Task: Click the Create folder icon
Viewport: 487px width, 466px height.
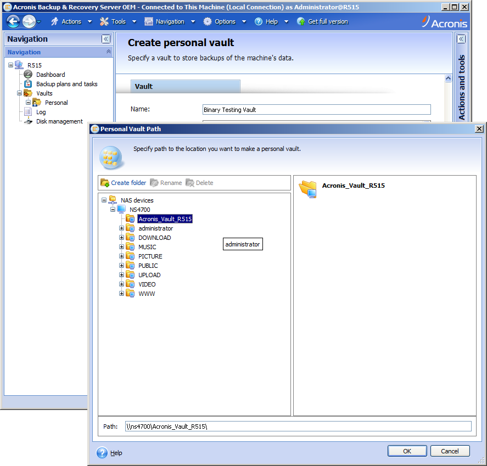Action: click(105, 183)
